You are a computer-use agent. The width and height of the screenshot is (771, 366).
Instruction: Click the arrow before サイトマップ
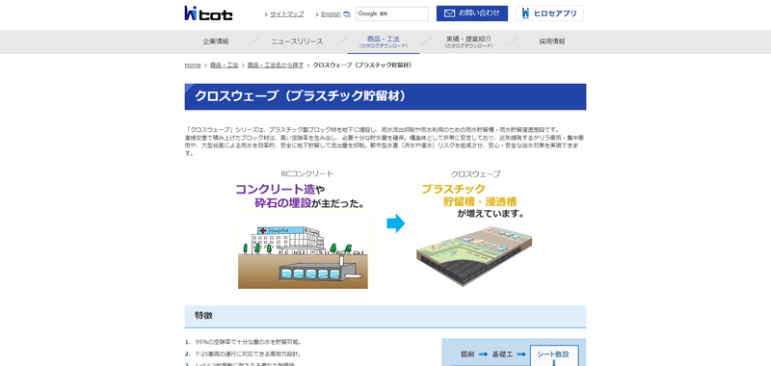click(266, 14)
